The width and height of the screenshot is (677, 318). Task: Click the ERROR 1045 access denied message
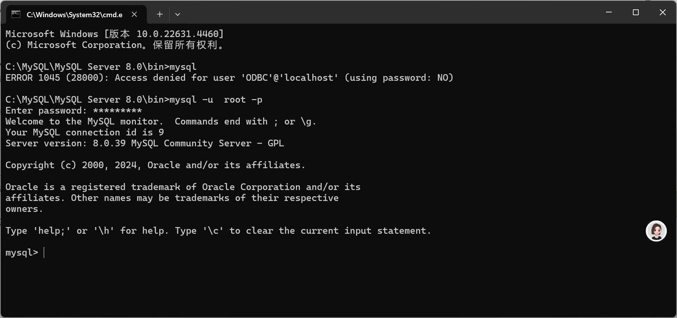coord(229,78)
